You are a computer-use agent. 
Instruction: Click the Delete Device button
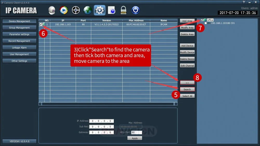click(x=187, y=59)
